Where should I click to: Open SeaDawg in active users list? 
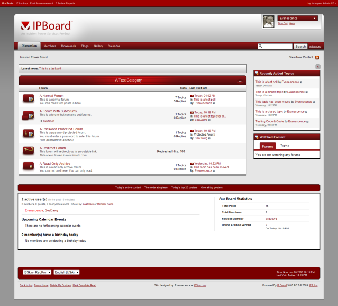click(51, 210)
